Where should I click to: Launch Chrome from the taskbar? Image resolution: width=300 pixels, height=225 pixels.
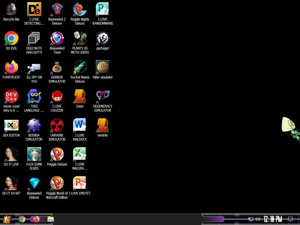click(22, 219)
